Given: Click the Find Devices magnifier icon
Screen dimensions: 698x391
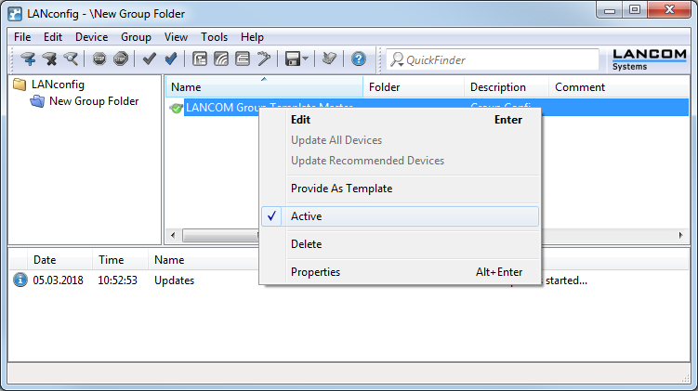Looking at the screenshot, I should click(x=71, y=59).
